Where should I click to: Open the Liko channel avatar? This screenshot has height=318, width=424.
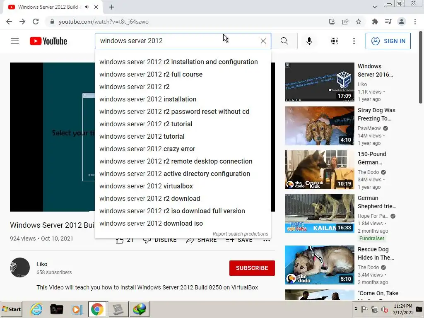[20, 267]
